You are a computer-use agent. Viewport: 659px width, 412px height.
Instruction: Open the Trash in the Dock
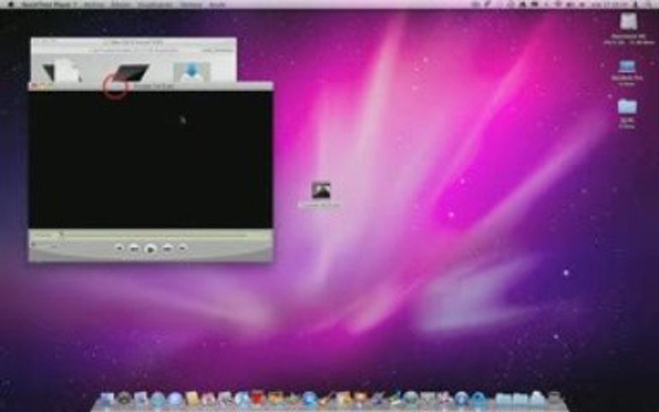(x=555, y=399)
